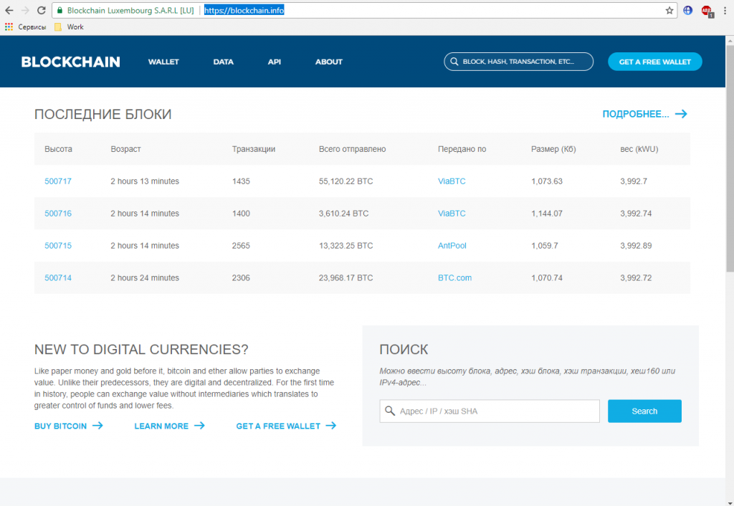Screen dimensions: 734x506
Task: Open the ПОДРОБНЕЕ... link
Action: tap(644, 114)
